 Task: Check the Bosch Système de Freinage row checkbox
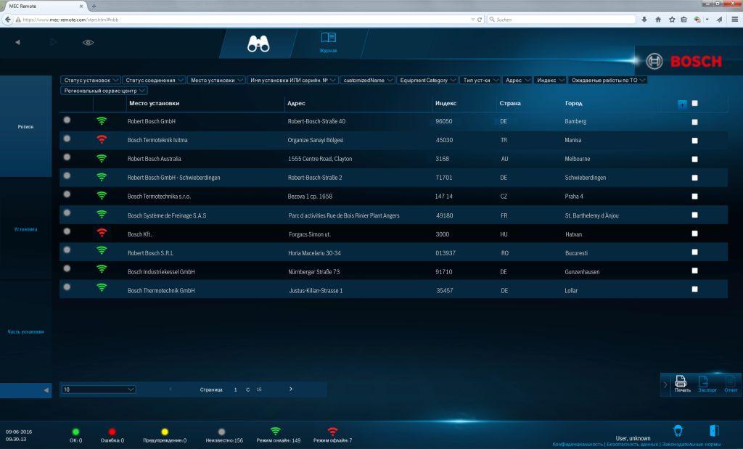coord(694,215)
